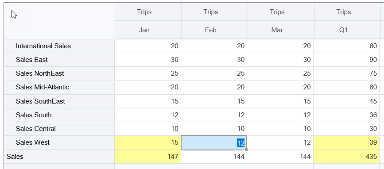This screenshot has height=169, width=384.
Task: Select the Sales Jan total 147
Action: tap(147, 157)
